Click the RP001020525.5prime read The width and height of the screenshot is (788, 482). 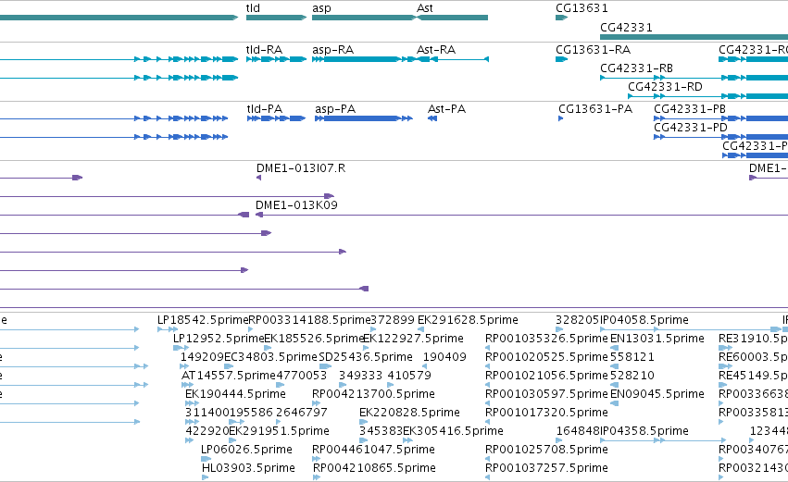point(487,366)
